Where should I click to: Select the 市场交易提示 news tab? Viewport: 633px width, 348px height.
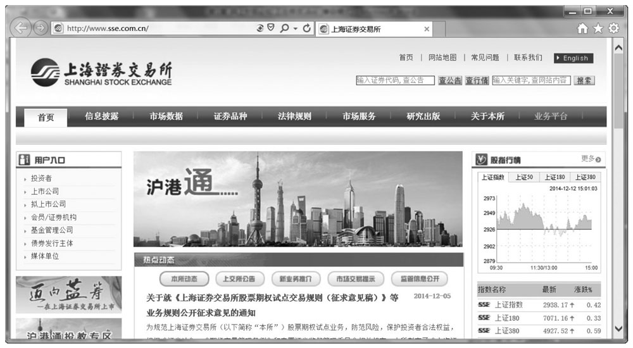[x=355, y=278]
